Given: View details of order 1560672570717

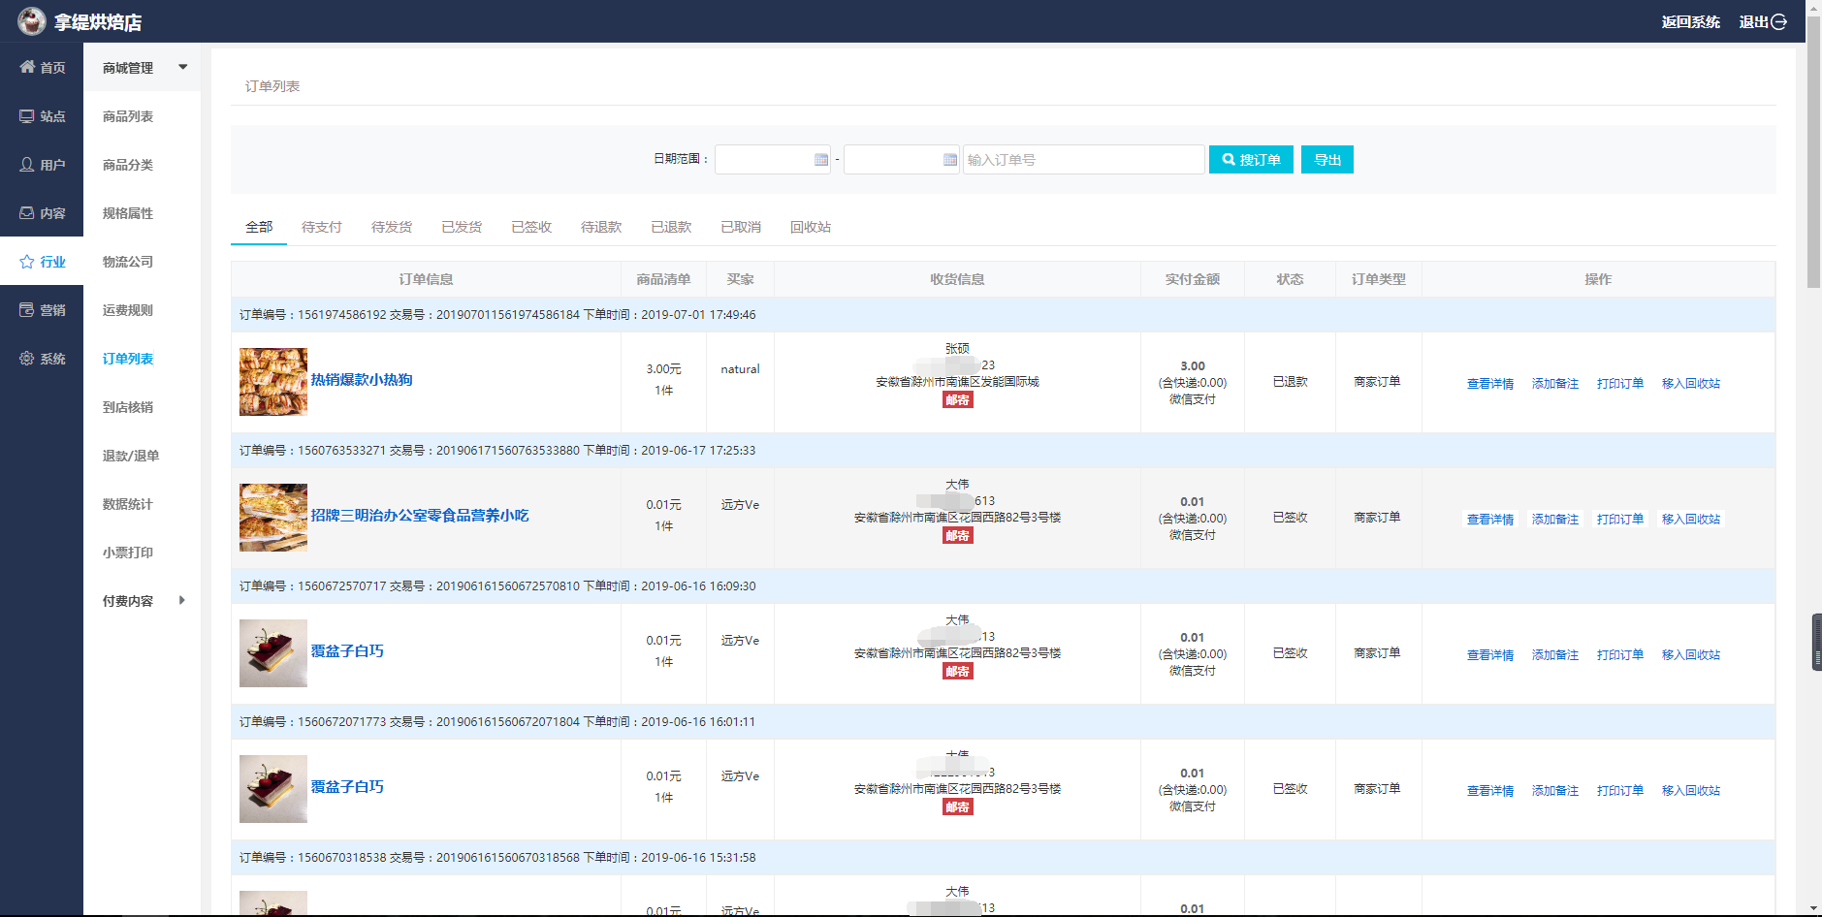Looking at the screenshot, I should click(1490, 655).
